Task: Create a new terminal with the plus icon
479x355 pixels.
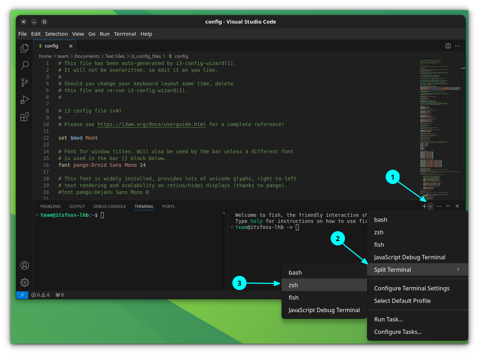Action: 424,206
